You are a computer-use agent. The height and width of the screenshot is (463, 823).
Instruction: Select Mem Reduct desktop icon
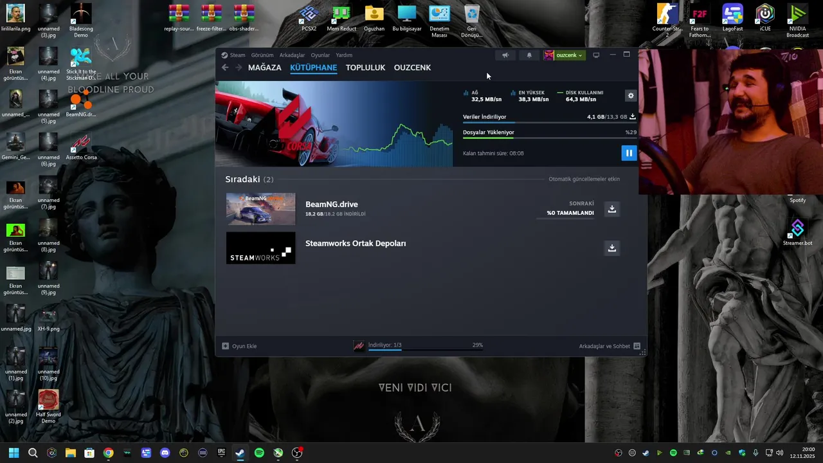[341, 19]
